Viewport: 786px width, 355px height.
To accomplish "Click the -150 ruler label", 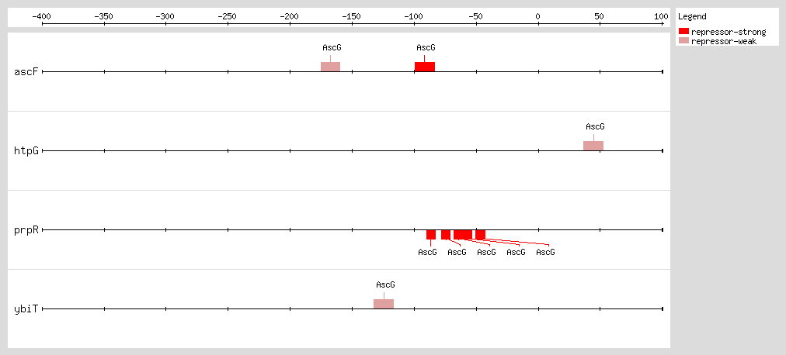I will coord(352,16).
